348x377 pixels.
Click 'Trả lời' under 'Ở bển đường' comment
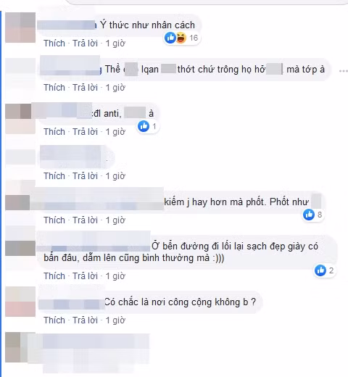[85, 276]
